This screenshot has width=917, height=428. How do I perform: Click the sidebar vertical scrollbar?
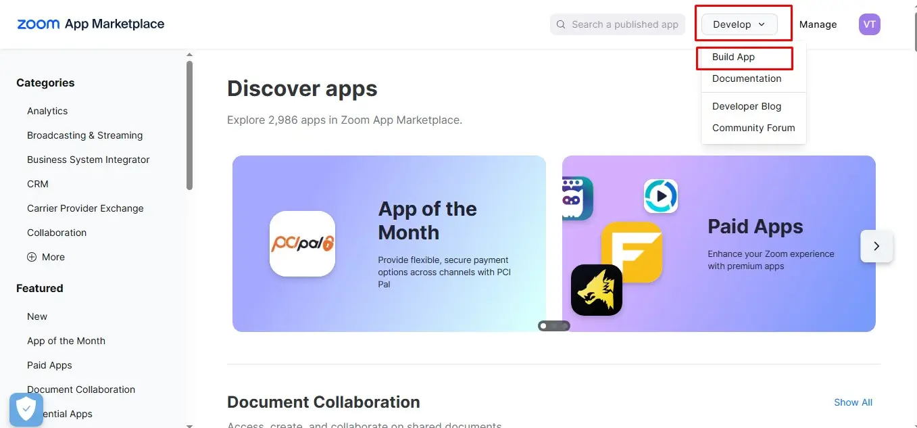coord(189,125)
